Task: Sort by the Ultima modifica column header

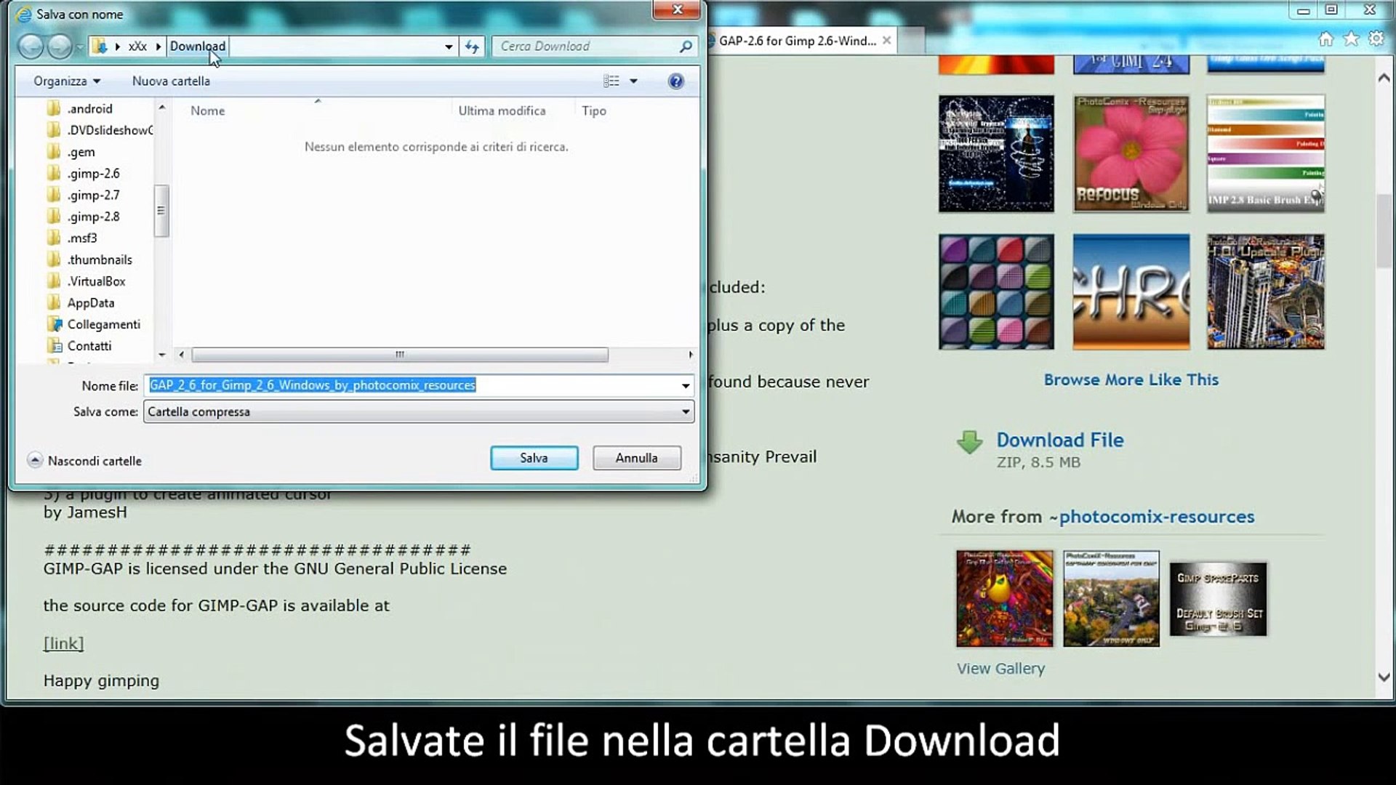Action: pyautogui.click(x=502, y=110)
